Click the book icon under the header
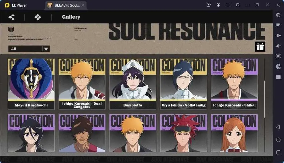 pos(11,29)
